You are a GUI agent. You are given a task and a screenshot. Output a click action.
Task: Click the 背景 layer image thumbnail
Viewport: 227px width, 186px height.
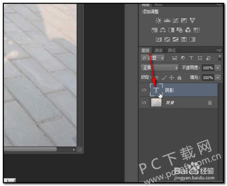pos(157,103)
